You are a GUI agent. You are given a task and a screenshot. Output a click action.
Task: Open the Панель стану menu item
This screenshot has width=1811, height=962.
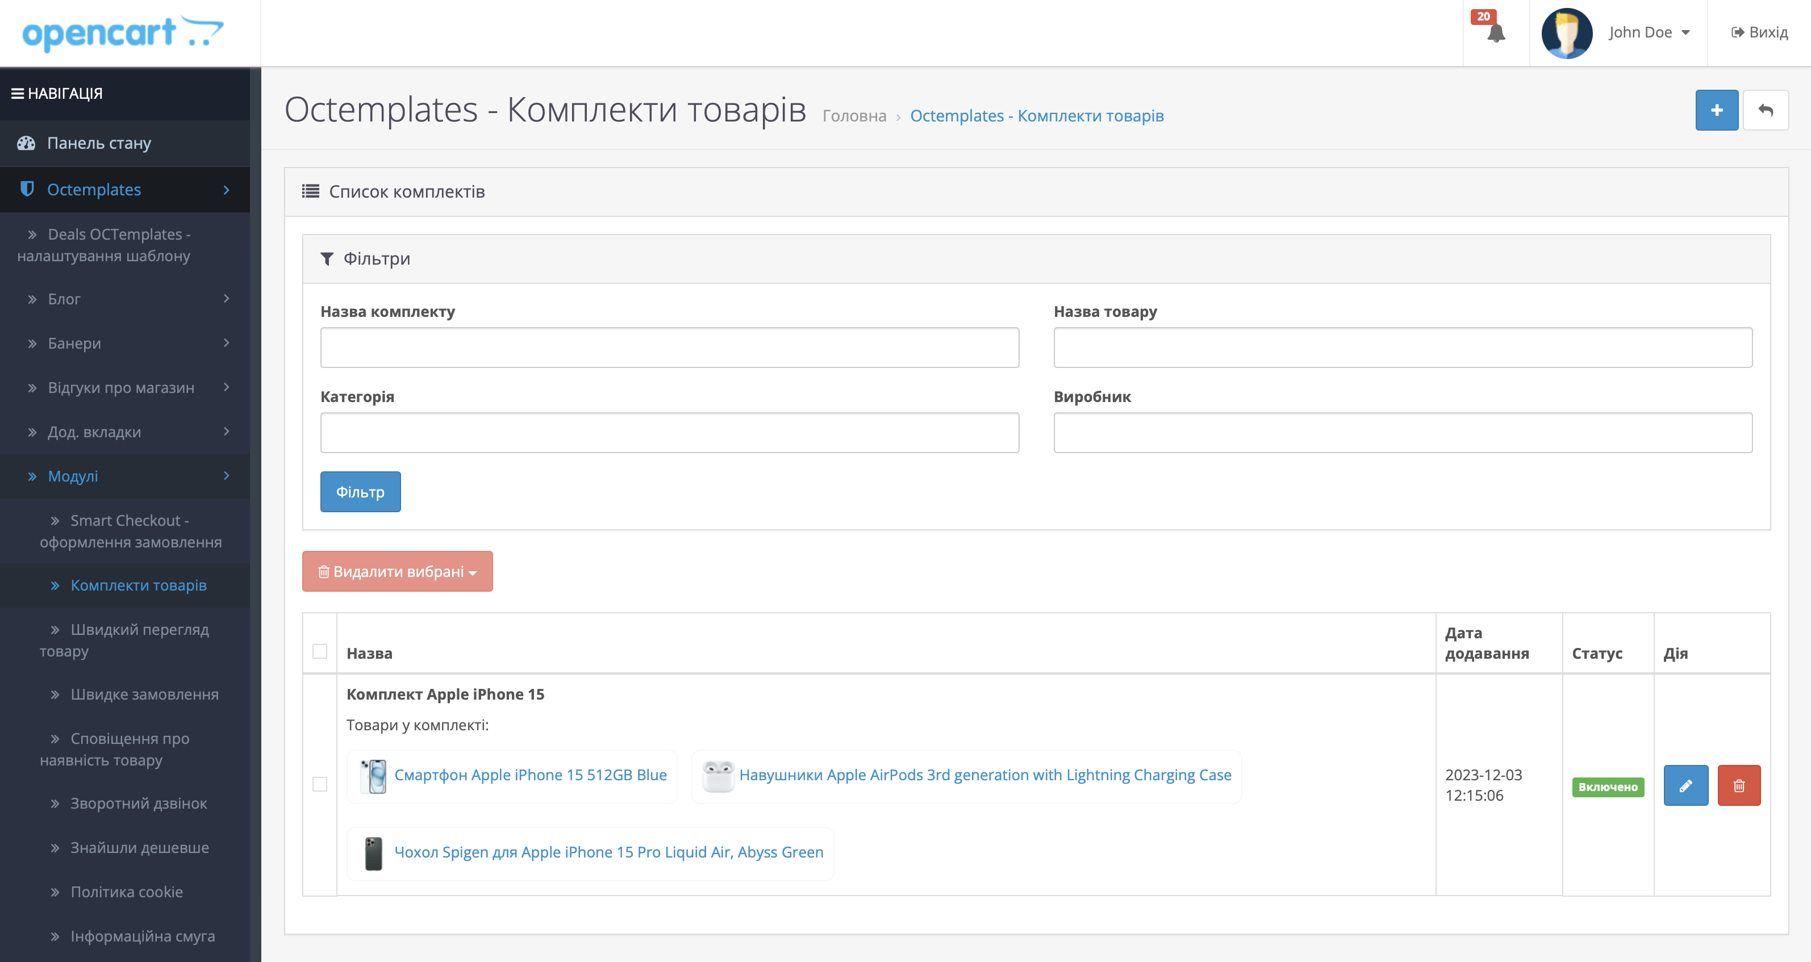tap(125, 143)
